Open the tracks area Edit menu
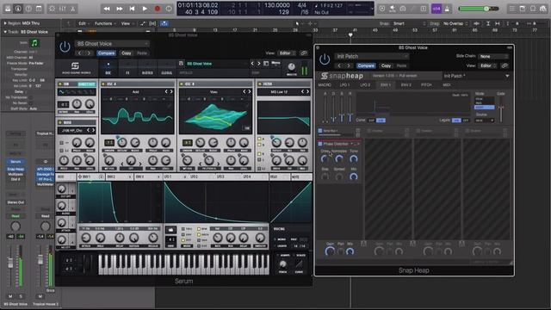 tap(84, 23)
